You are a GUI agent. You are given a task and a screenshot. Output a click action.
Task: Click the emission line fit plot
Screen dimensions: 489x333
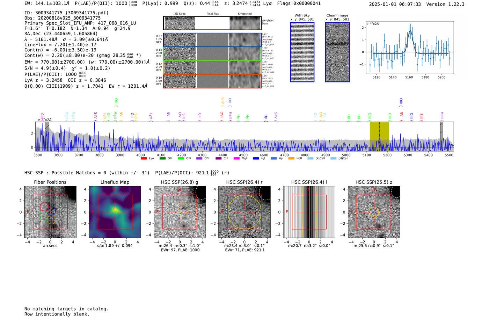click(x=410, y=48)
